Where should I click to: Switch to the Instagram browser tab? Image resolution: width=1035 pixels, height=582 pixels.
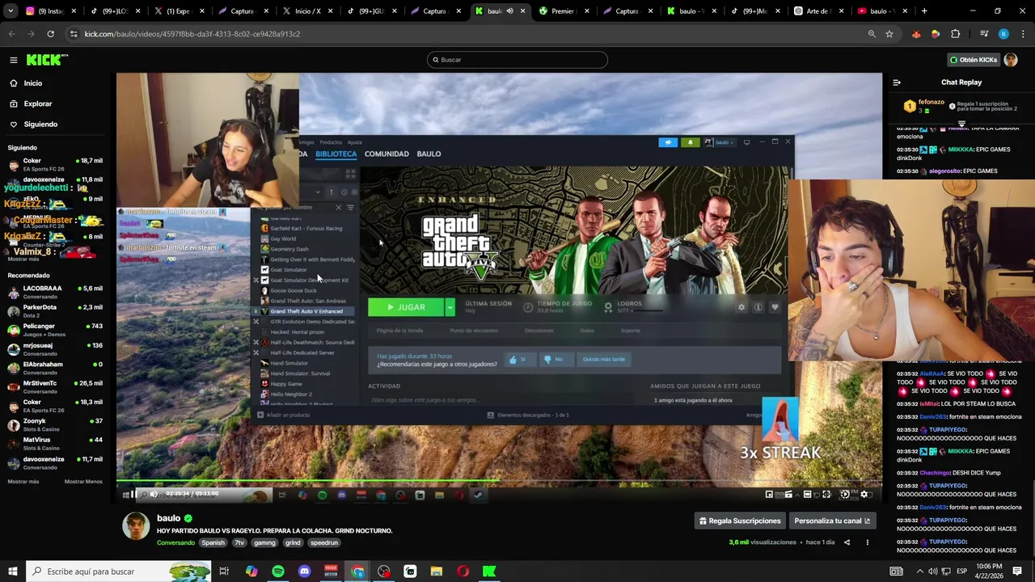pyautogui.click(x=52, y=11)
